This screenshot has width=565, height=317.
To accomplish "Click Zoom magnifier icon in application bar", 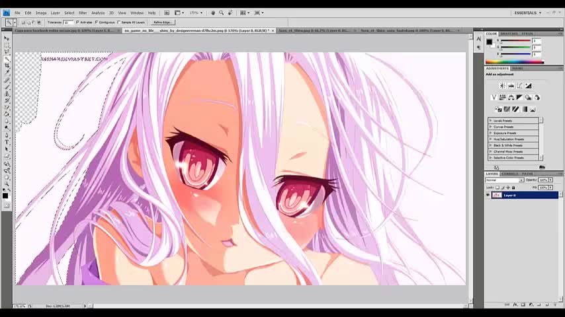I will pyautogui.click(x=221, y=13).
